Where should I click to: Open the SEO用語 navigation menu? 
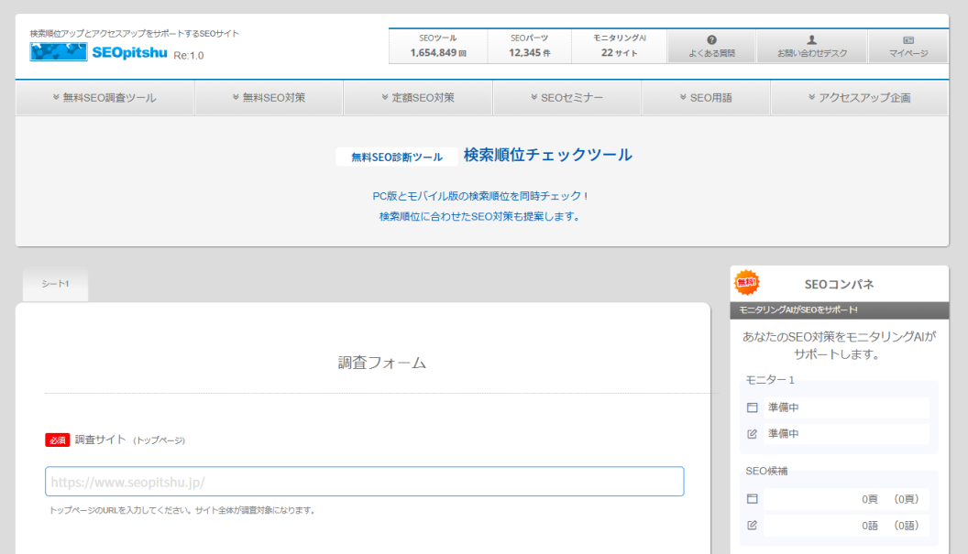[706, 98]
